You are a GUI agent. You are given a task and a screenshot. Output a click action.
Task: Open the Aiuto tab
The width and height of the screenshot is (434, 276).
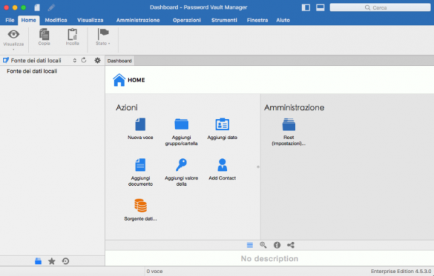coord(283,20)
